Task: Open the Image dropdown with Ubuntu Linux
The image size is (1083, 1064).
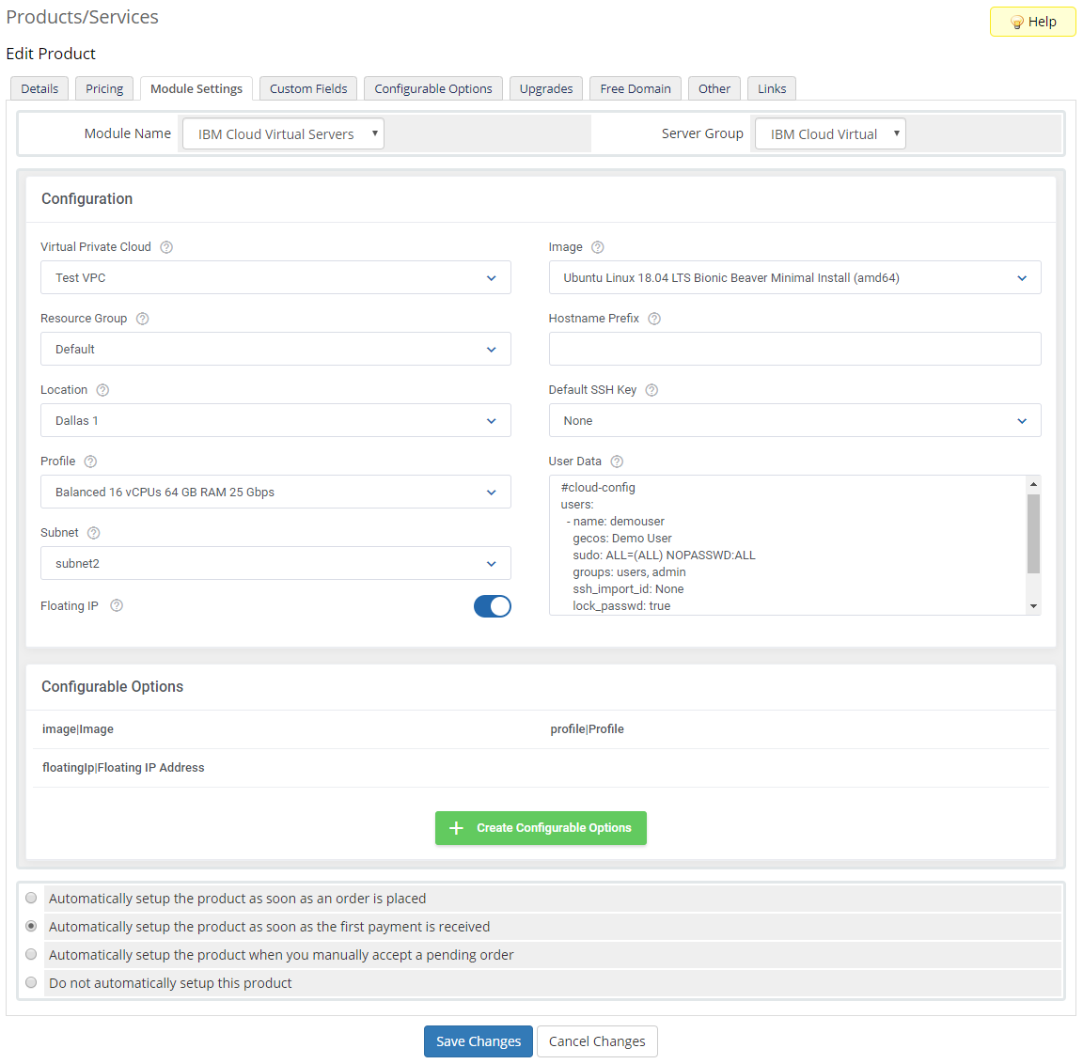Action: (795, 277)
